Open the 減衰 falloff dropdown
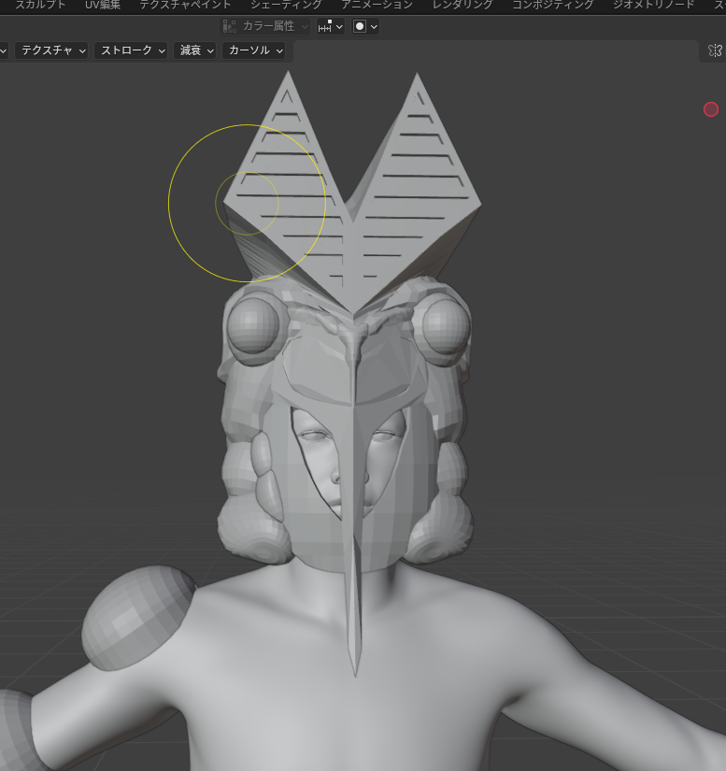 click(x=194, y=50)
